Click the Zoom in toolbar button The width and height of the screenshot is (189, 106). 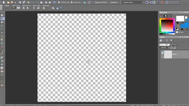(x=76, y=2)
